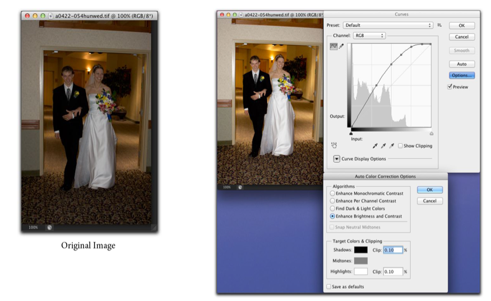The image size is (491, 301).
Task: Open the Channel dropdown set to RGB
Action: point(369,36)
